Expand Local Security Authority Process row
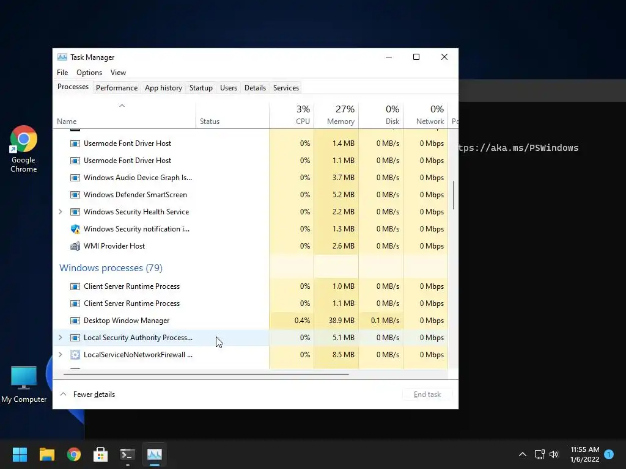Image resolution: width=626 pixels, height=469 pixels. click(x=61, y=338)
